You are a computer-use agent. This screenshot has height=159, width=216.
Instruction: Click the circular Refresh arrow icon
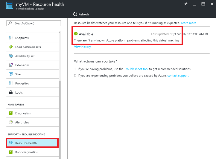(75, 14)
